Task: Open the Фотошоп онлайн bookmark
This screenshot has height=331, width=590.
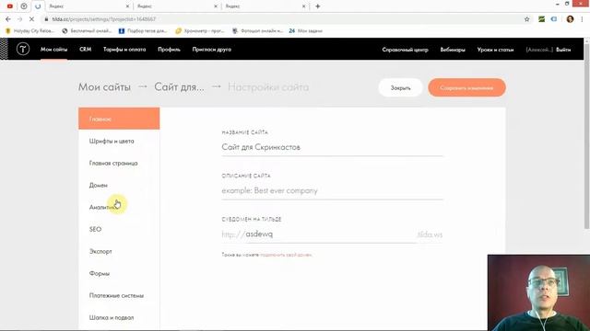Action: point(257,30)
